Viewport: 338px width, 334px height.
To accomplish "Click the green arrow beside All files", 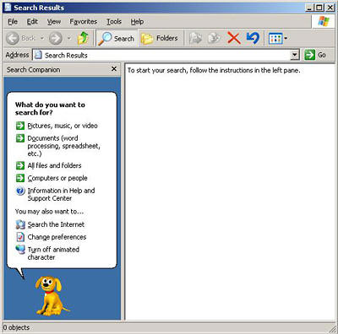I will 20,165.
